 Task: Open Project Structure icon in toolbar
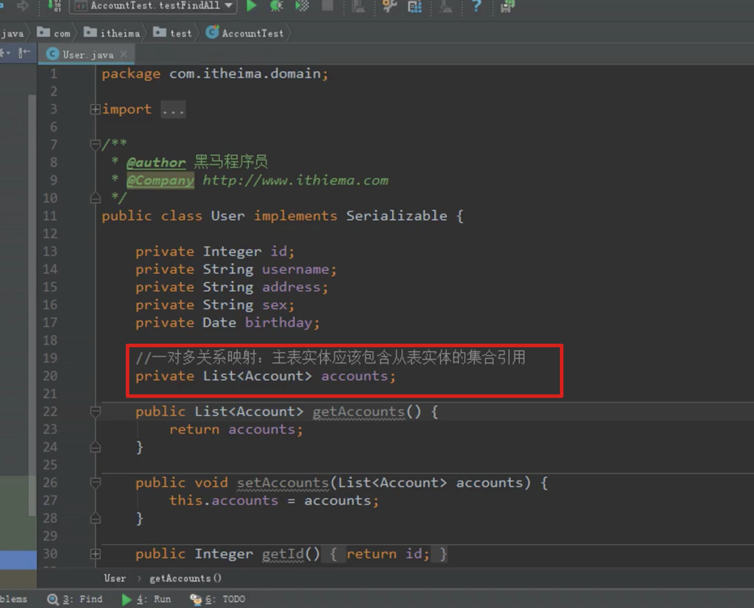414,6
